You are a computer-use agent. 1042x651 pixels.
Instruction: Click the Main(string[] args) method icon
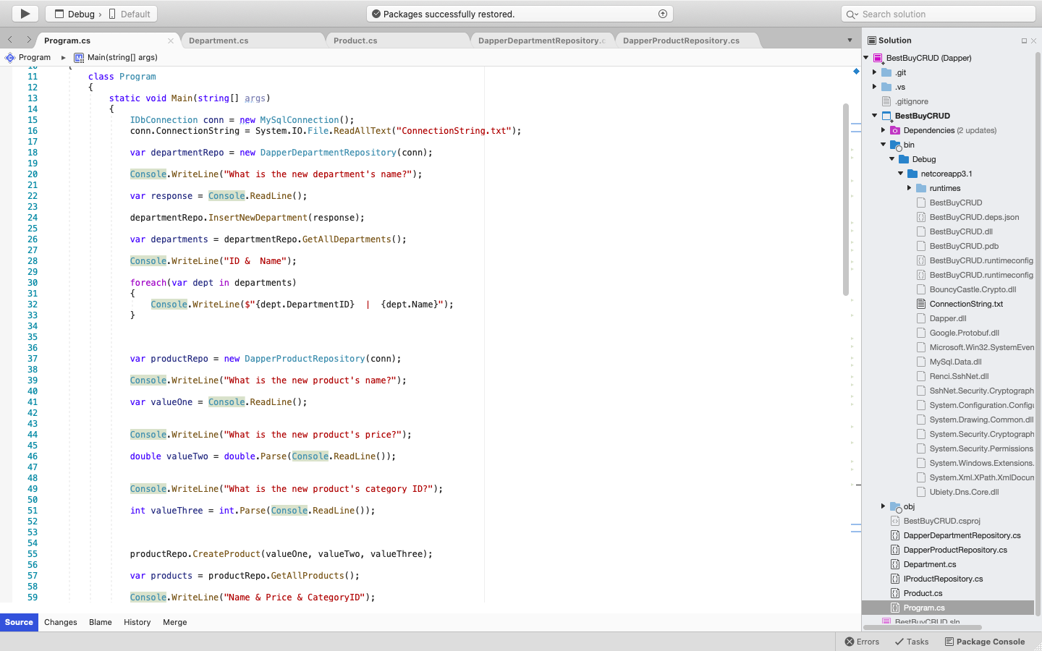(x=80, y=57)
